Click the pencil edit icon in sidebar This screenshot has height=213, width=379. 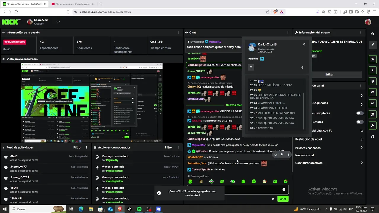372,45
